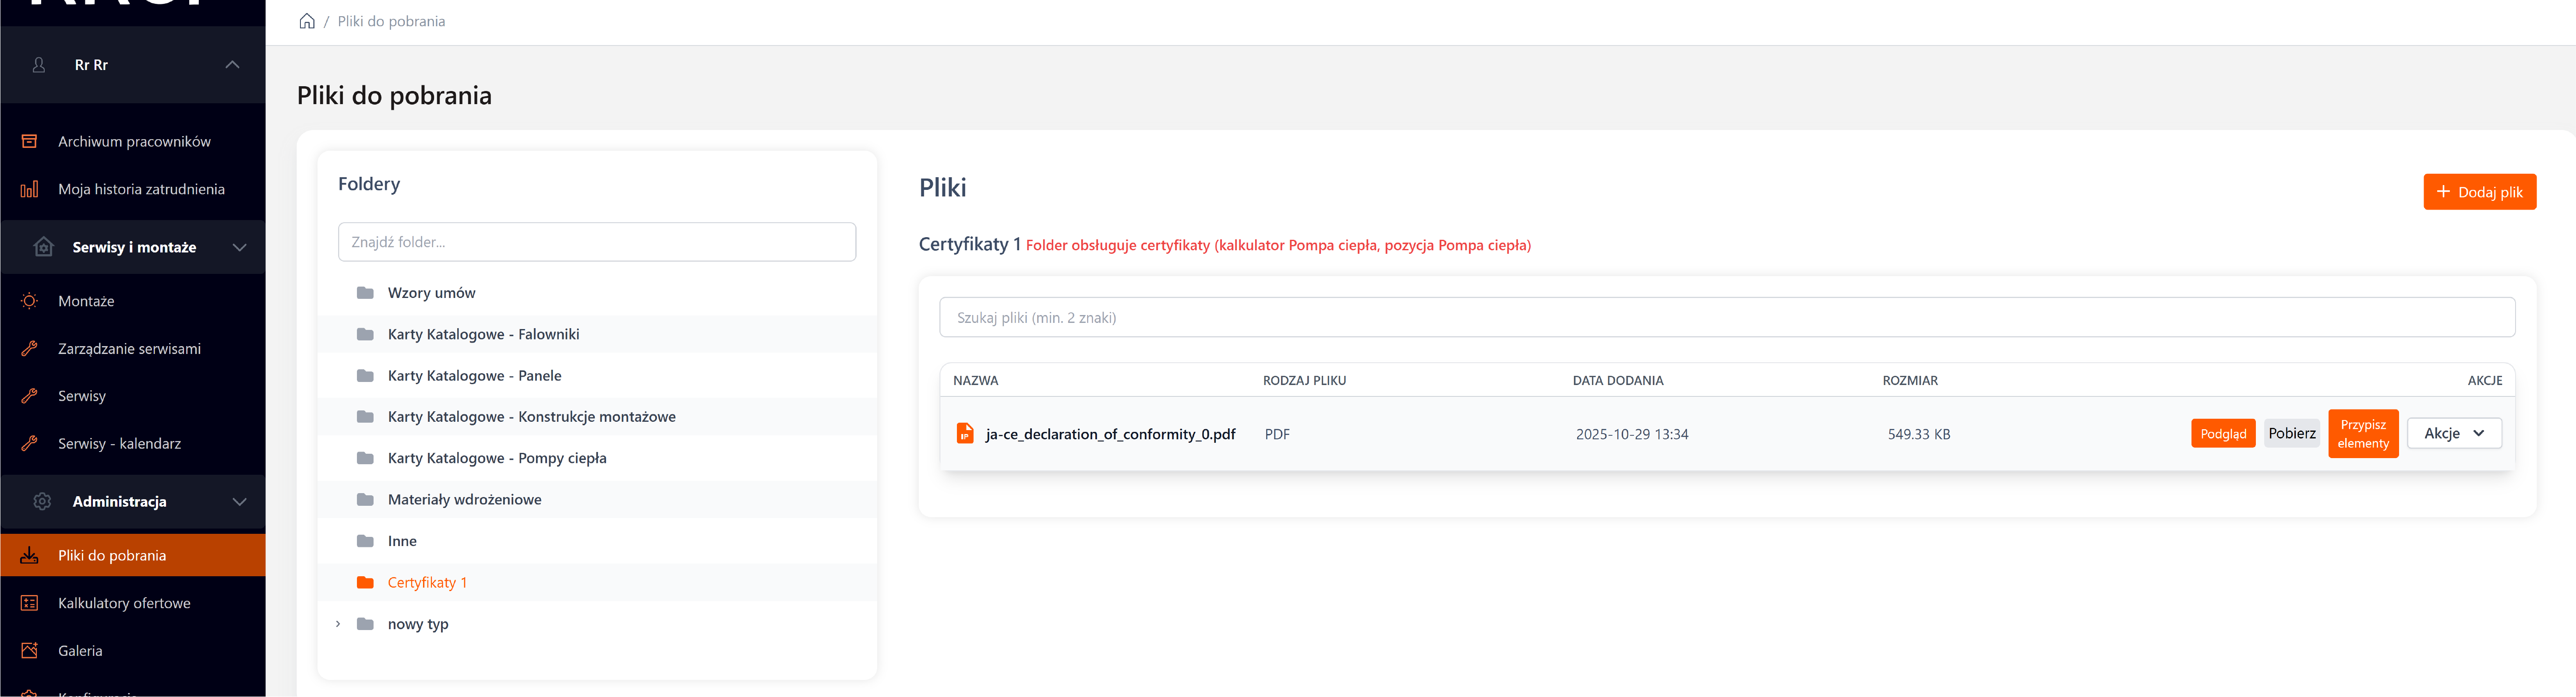Screen dimensions: 2576x697
Task: Expand the Serwisy i montaże section
Action: [x=239, y=248]
